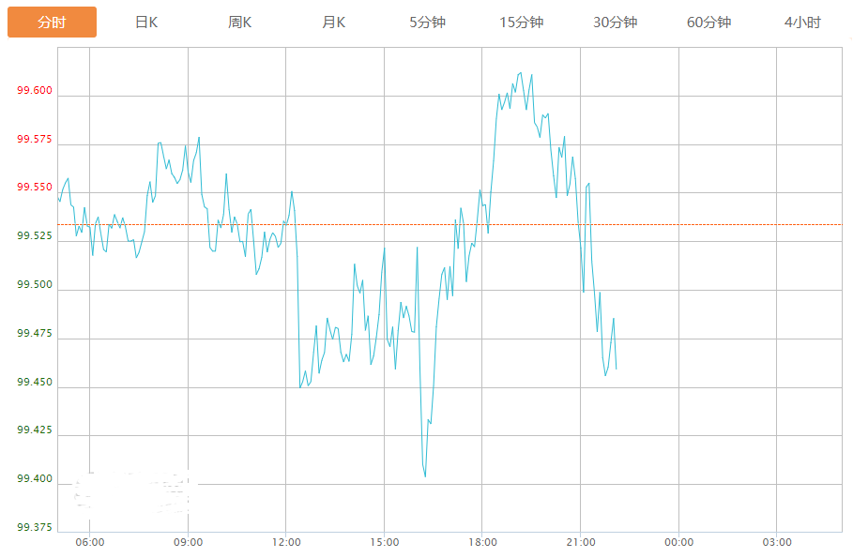
Task: Click the 99.500 price axis label
Action: [x=35, y=285]
